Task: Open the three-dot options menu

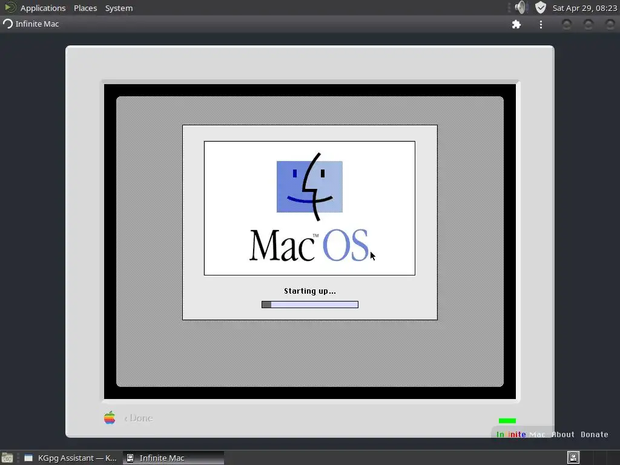Action: pos(541,24)
